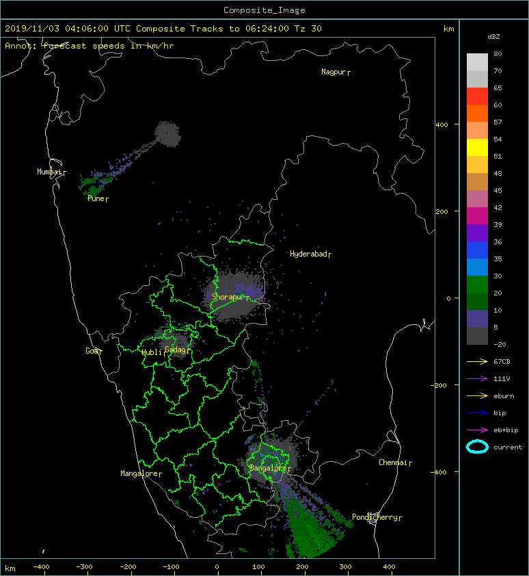Click the 100 horizontal axis tick label

coord(259,567)
